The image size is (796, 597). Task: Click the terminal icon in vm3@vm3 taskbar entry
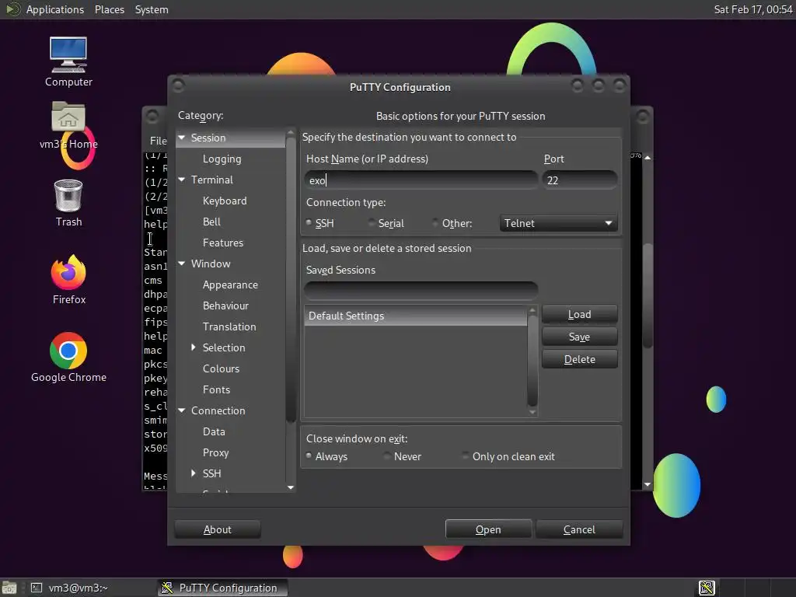(x=37, y=588)
